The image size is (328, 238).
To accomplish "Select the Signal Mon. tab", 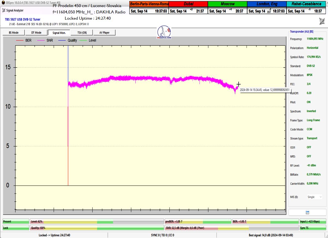I will pyautogui.click(x=59, y=33).
